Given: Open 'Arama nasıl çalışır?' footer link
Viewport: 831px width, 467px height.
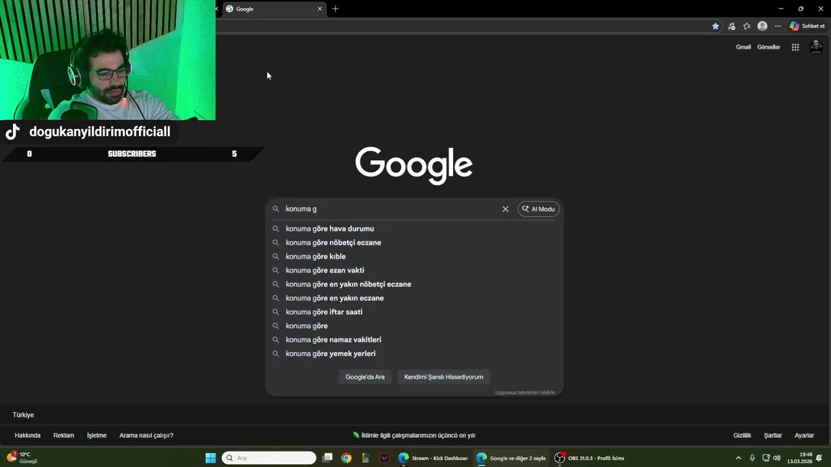Looking at the screenshot, I should click(x=146, y=435).
